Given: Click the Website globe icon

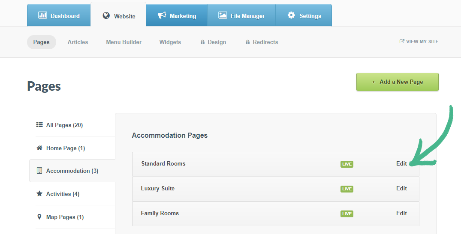Looking at the screenshot, I should [x=106, y=16].
